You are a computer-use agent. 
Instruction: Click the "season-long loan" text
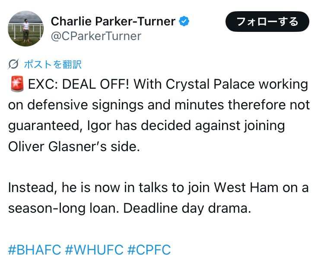(x=64, y=208)
